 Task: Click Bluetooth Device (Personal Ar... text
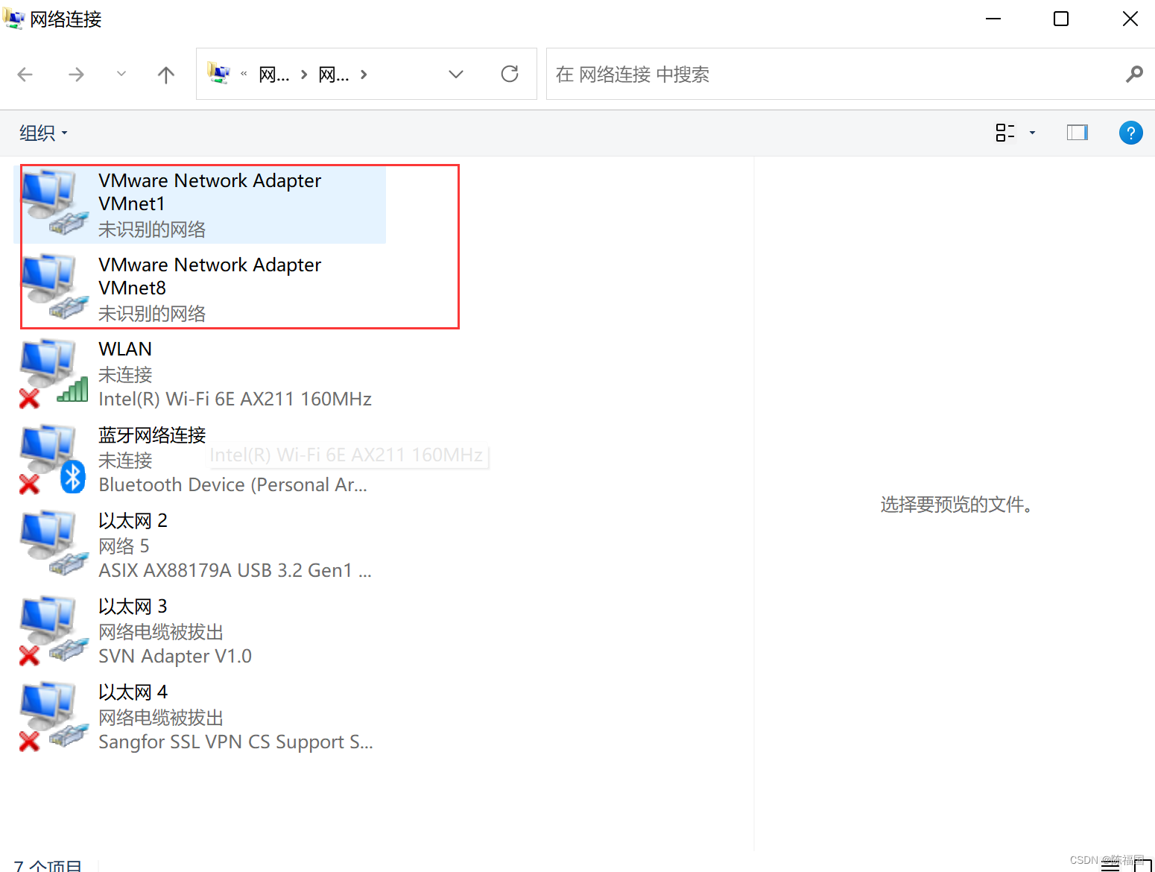[232, 485]
